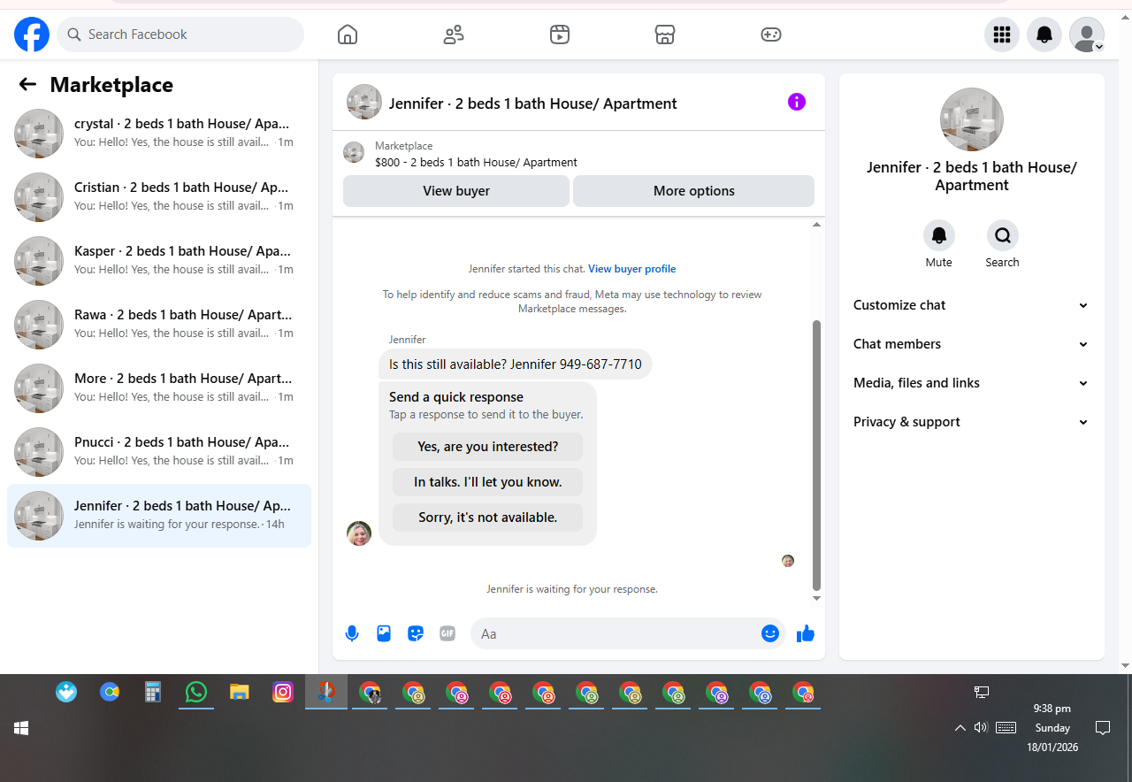The height and width of the screenshot is (782, 1132).
Task: Click the chat scrollbar thumb
Action: 816,455
